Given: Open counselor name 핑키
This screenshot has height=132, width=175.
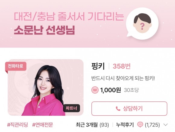Looking at the screenshot, I should coord(98,66).
